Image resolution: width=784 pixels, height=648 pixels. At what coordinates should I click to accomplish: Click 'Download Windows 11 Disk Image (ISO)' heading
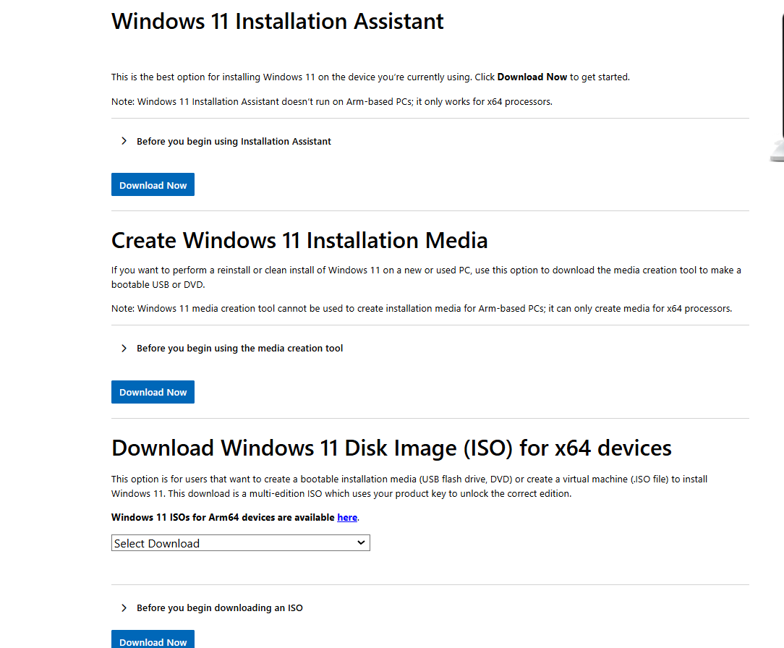(391, 448)
